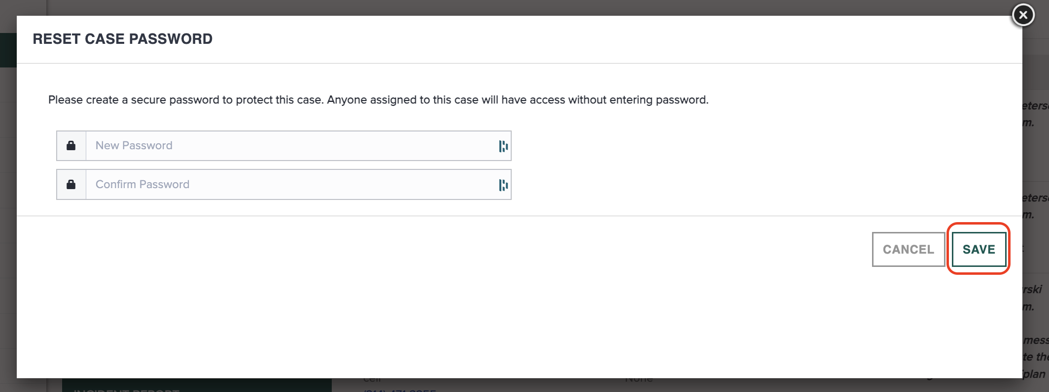Click the secure password instruction text

tap(378, 100)
